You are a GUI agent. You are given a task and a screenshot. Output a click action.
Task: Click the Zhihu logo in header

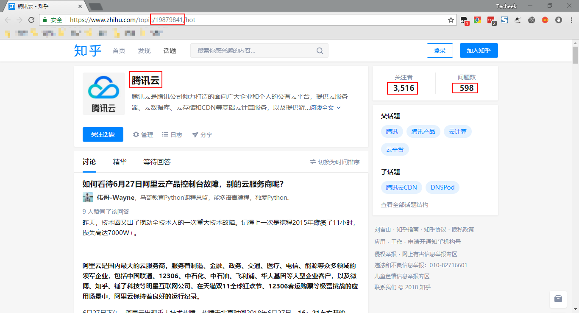pyautogui.click(x=88, y=50)
